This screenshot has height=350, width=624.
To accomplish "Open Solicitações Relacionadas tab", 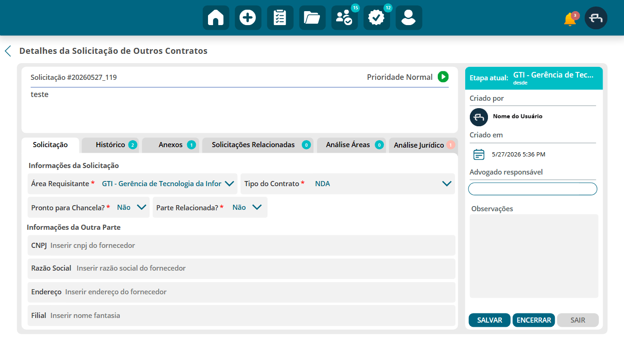I will 258,145.
